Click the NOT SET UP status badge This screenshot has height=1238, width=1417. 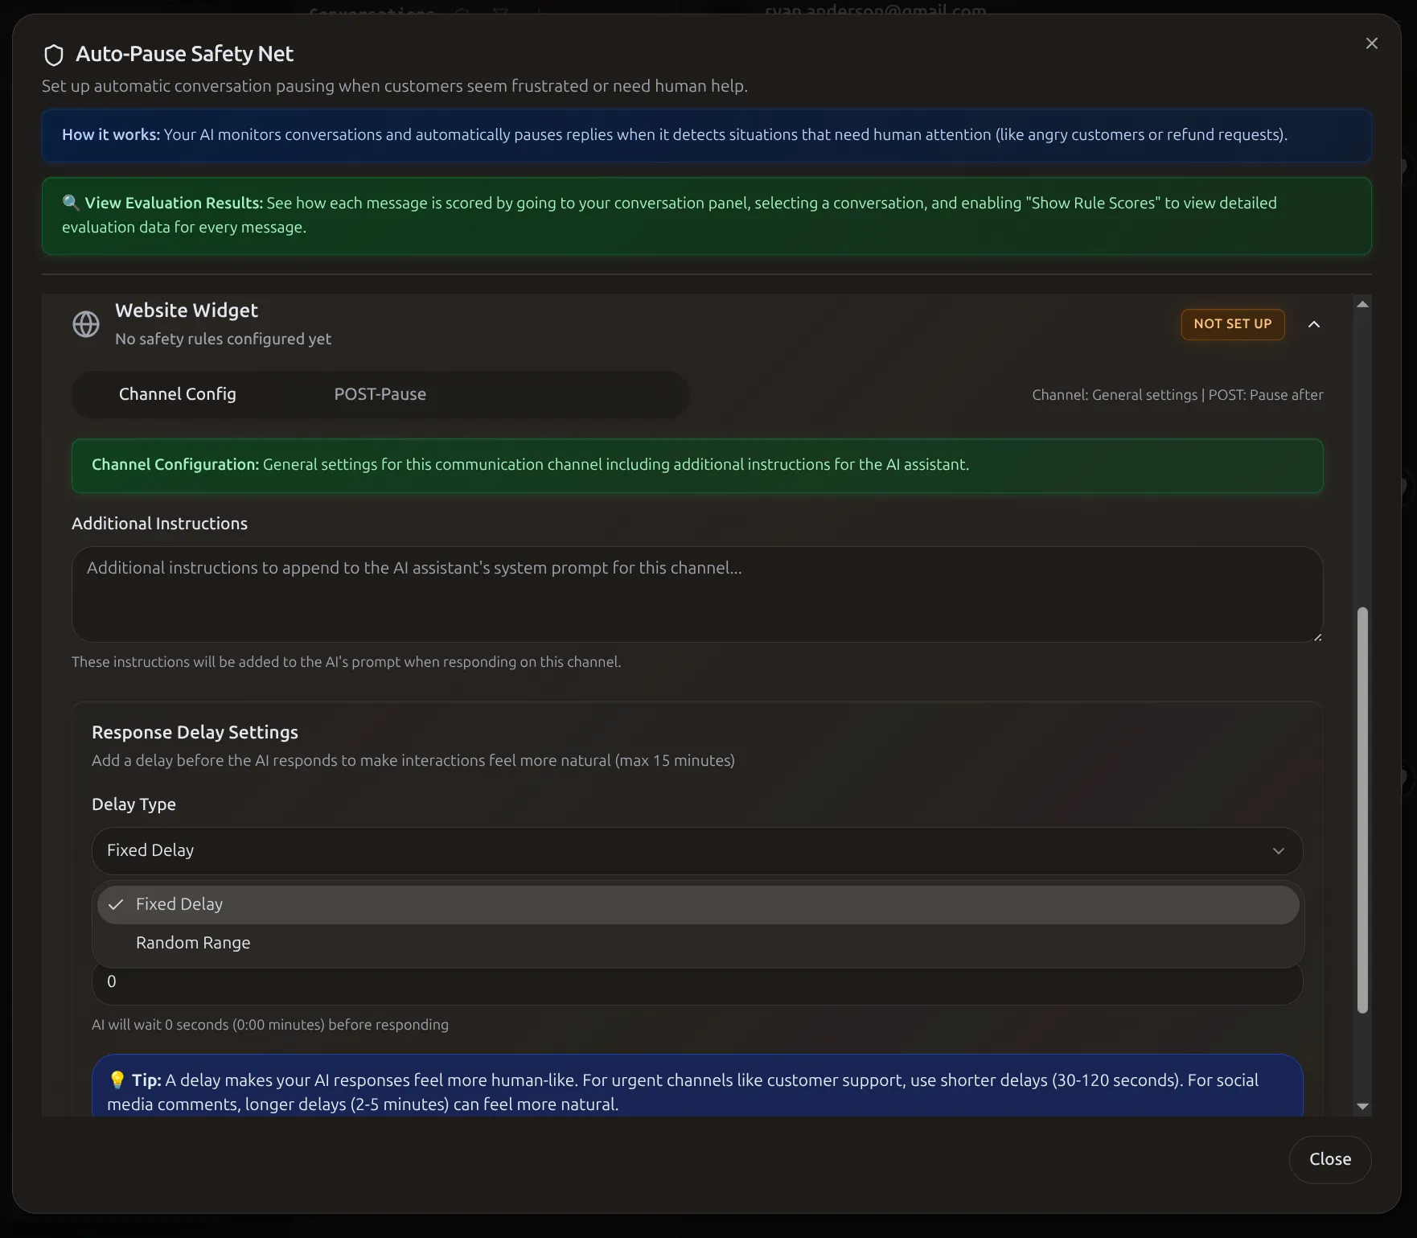point(1232,324)
